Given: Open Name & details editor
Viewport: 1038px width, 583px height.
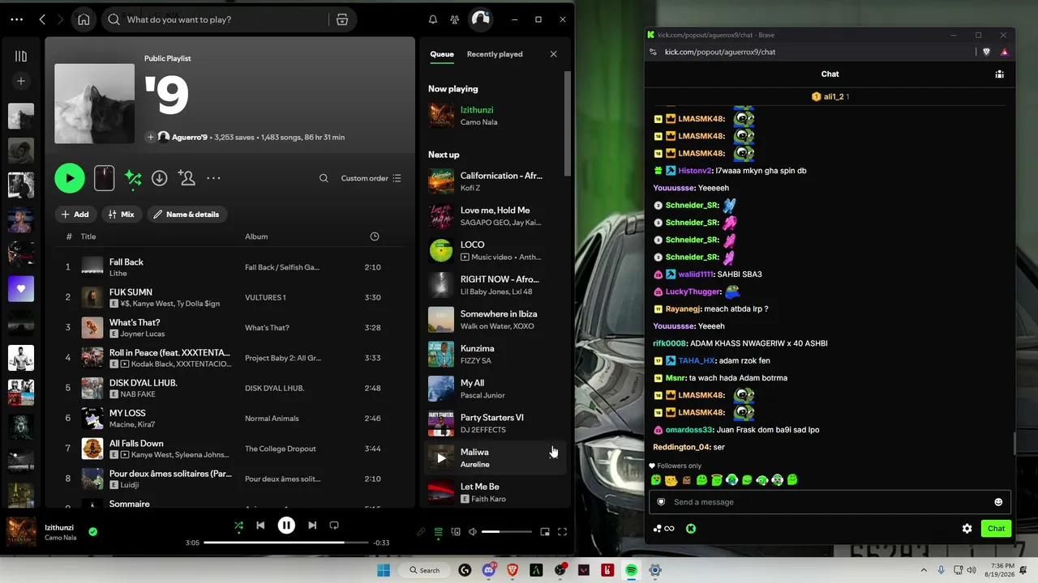Looking at the screenshot, I should pos(187,215).
